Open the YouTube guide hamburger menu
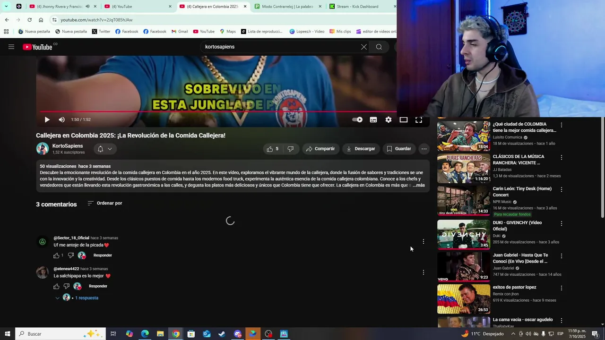 pyautogui.click(x=11, y=47)
